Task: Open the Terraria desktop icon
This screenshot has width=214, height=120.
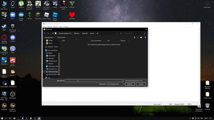Action: [x=30, y=16]
